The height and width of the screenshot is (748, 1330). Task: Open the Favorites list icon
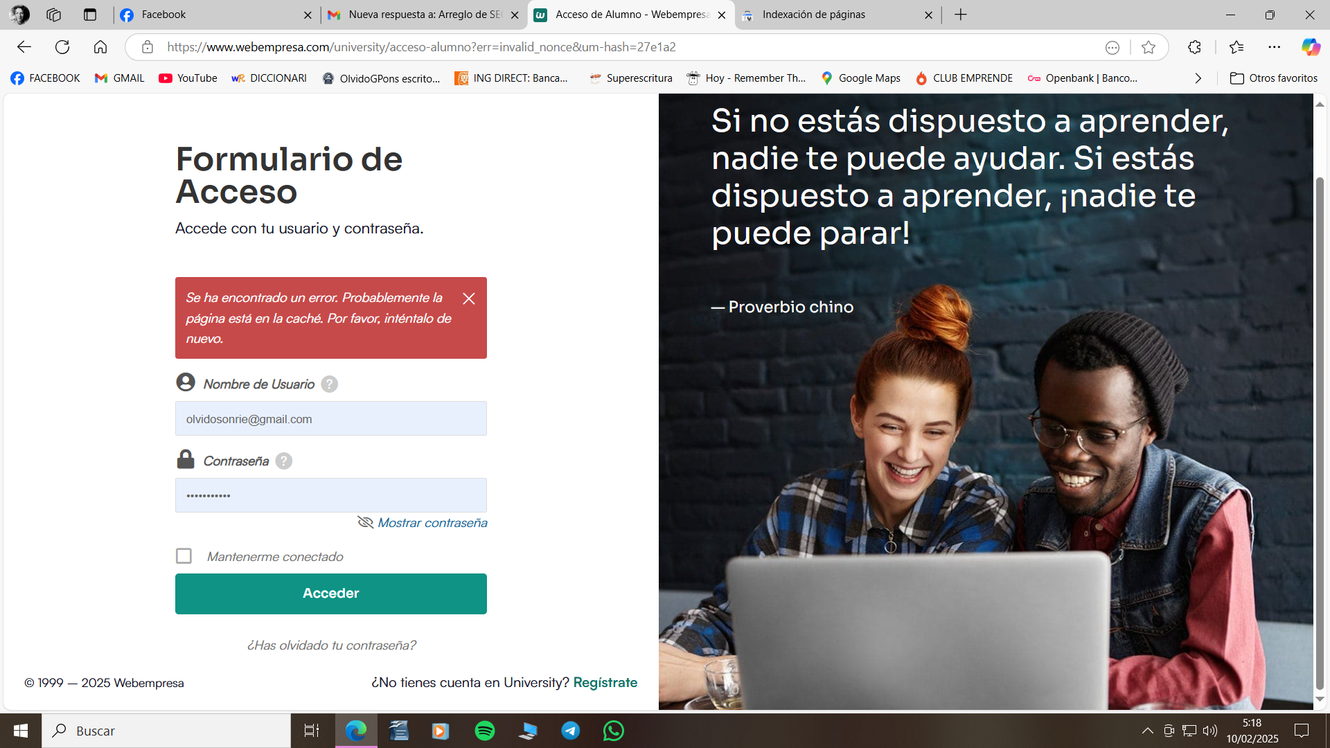[1236, 47]
